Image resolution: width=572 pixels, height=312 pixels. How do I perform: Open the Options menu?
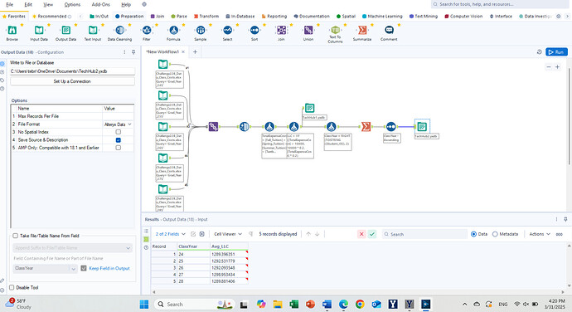[x=72, y=4]
